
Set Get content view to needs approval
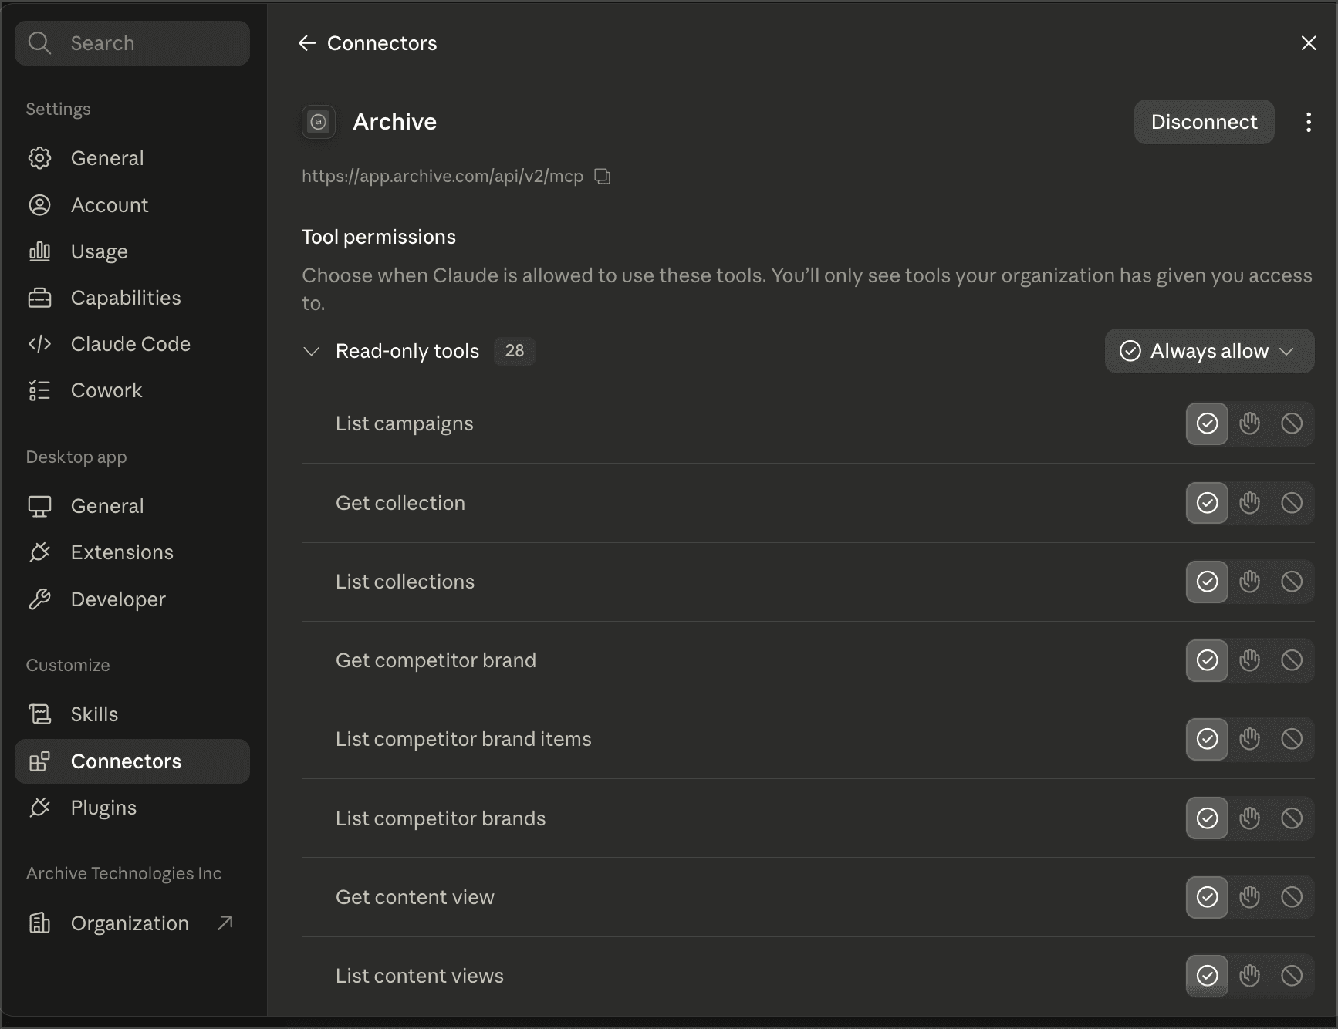pos(1249,897)
